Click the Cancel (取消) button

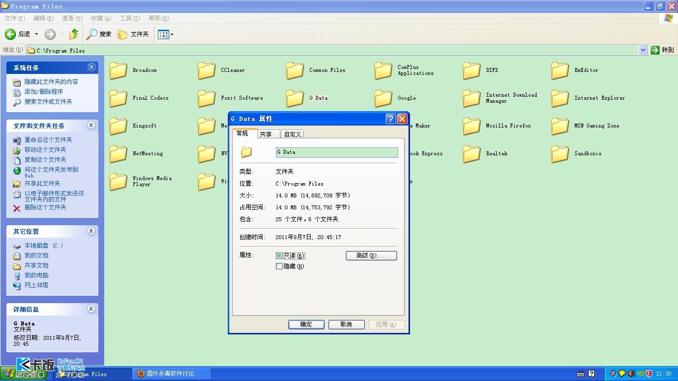click(x=346, y=324)
